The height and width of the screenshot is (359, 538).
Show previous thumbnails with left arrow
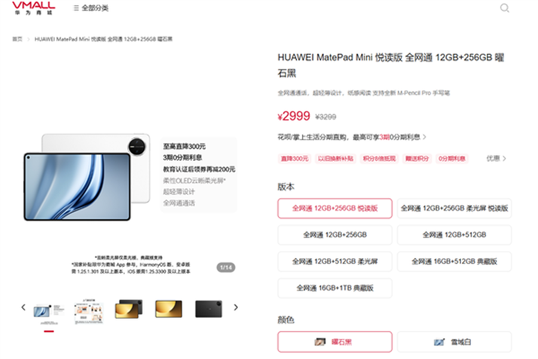(x=23, y=308)
